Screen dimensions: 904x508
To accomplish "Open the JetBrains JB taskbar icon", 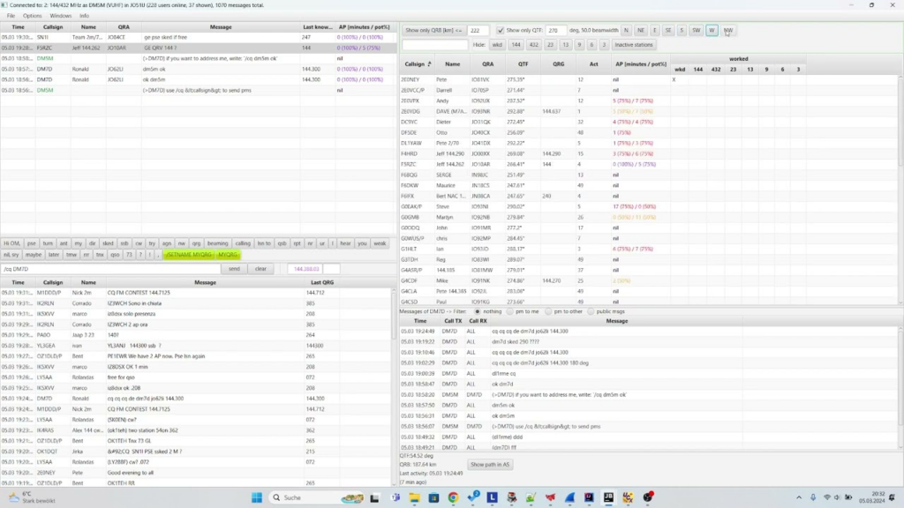I will tap(608, 497).
